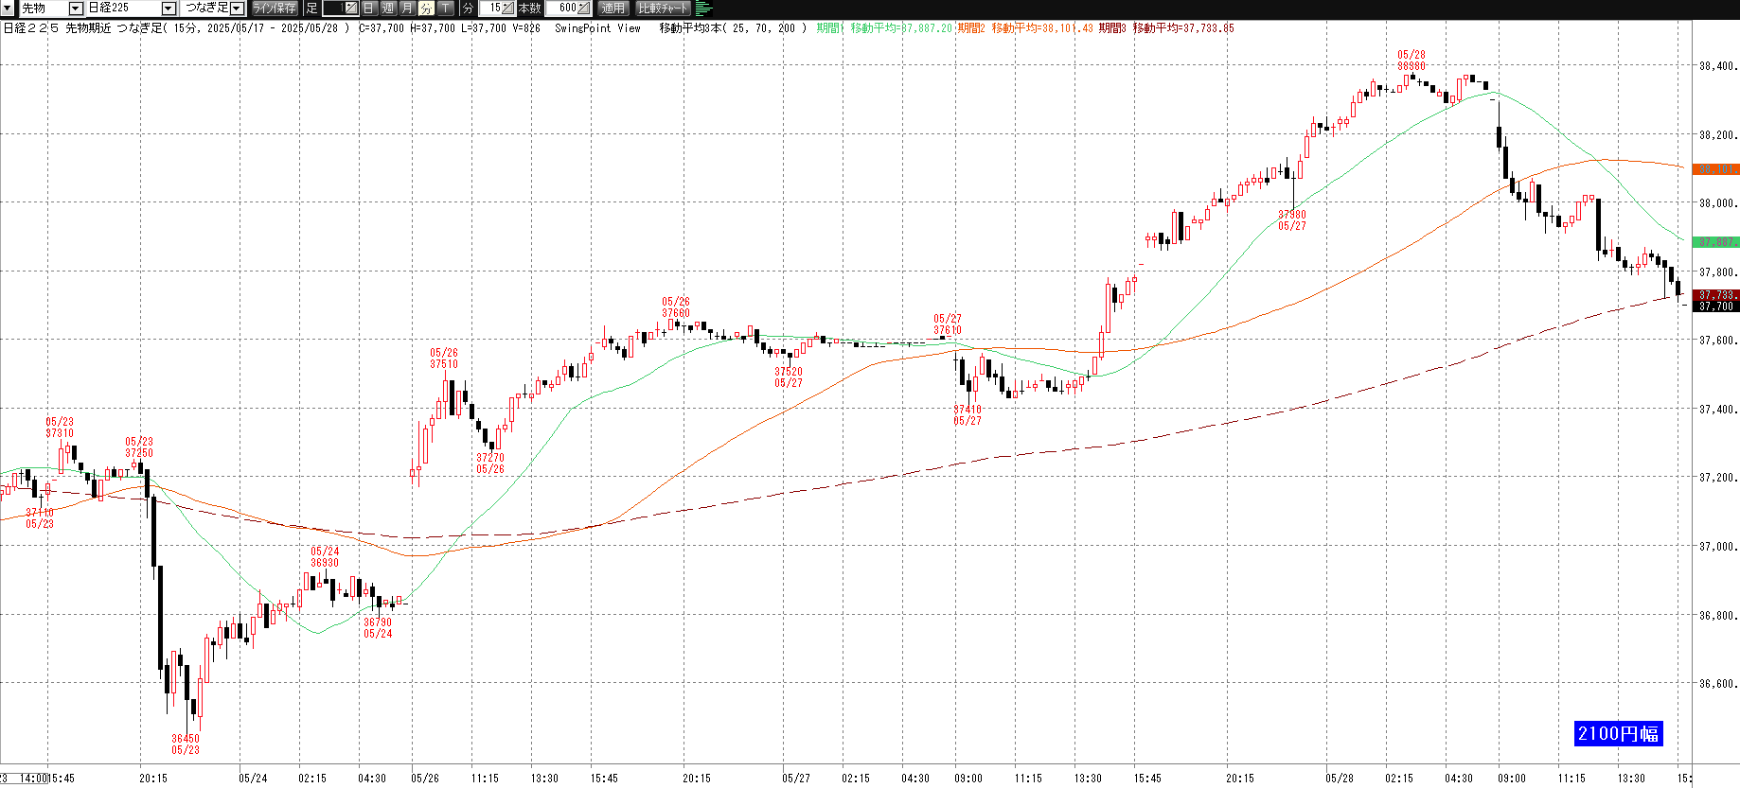Click the 37,700 current price tag
The width and height of the screenshot is (1740, 788).
[1715, 306]
